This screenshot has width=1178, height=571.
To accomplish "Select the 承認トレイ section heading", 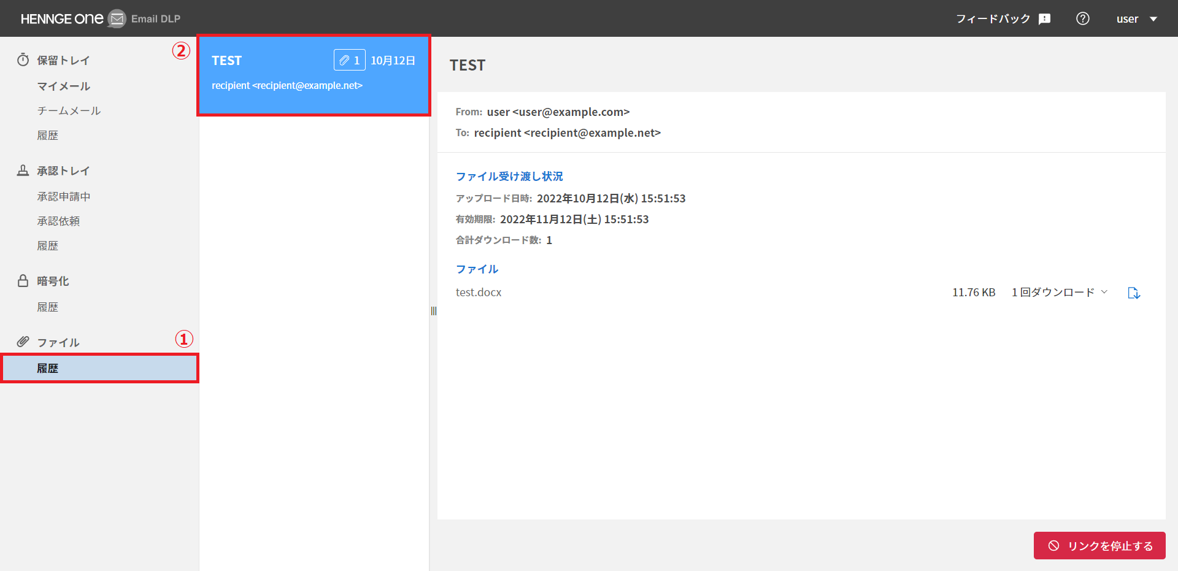I will [63, 171].
